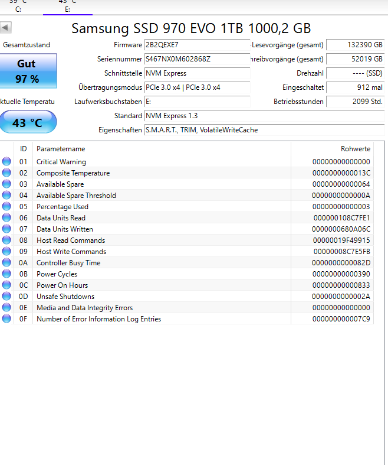Click raw value 0000000680A06C
Screen dimensions: 388x465
point(341,229)
